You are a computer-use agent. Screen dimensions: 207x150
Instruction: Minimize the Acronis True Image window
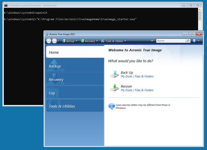point(185,34)
